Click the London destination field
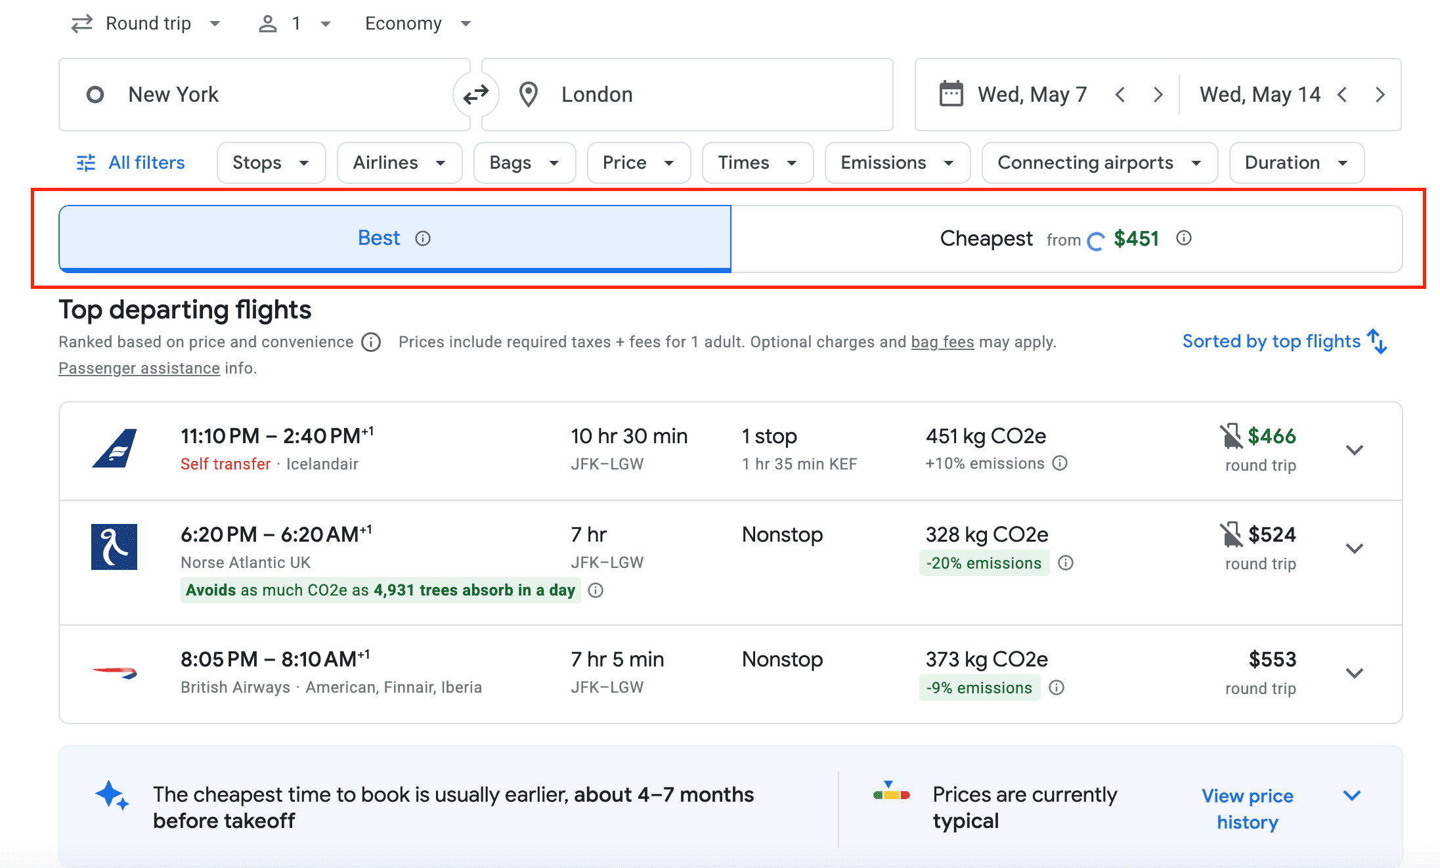 [687, 95]
